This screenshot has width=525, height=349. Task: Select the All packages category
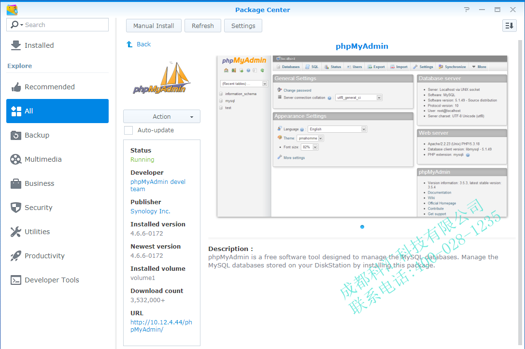(x=57, y=111)
